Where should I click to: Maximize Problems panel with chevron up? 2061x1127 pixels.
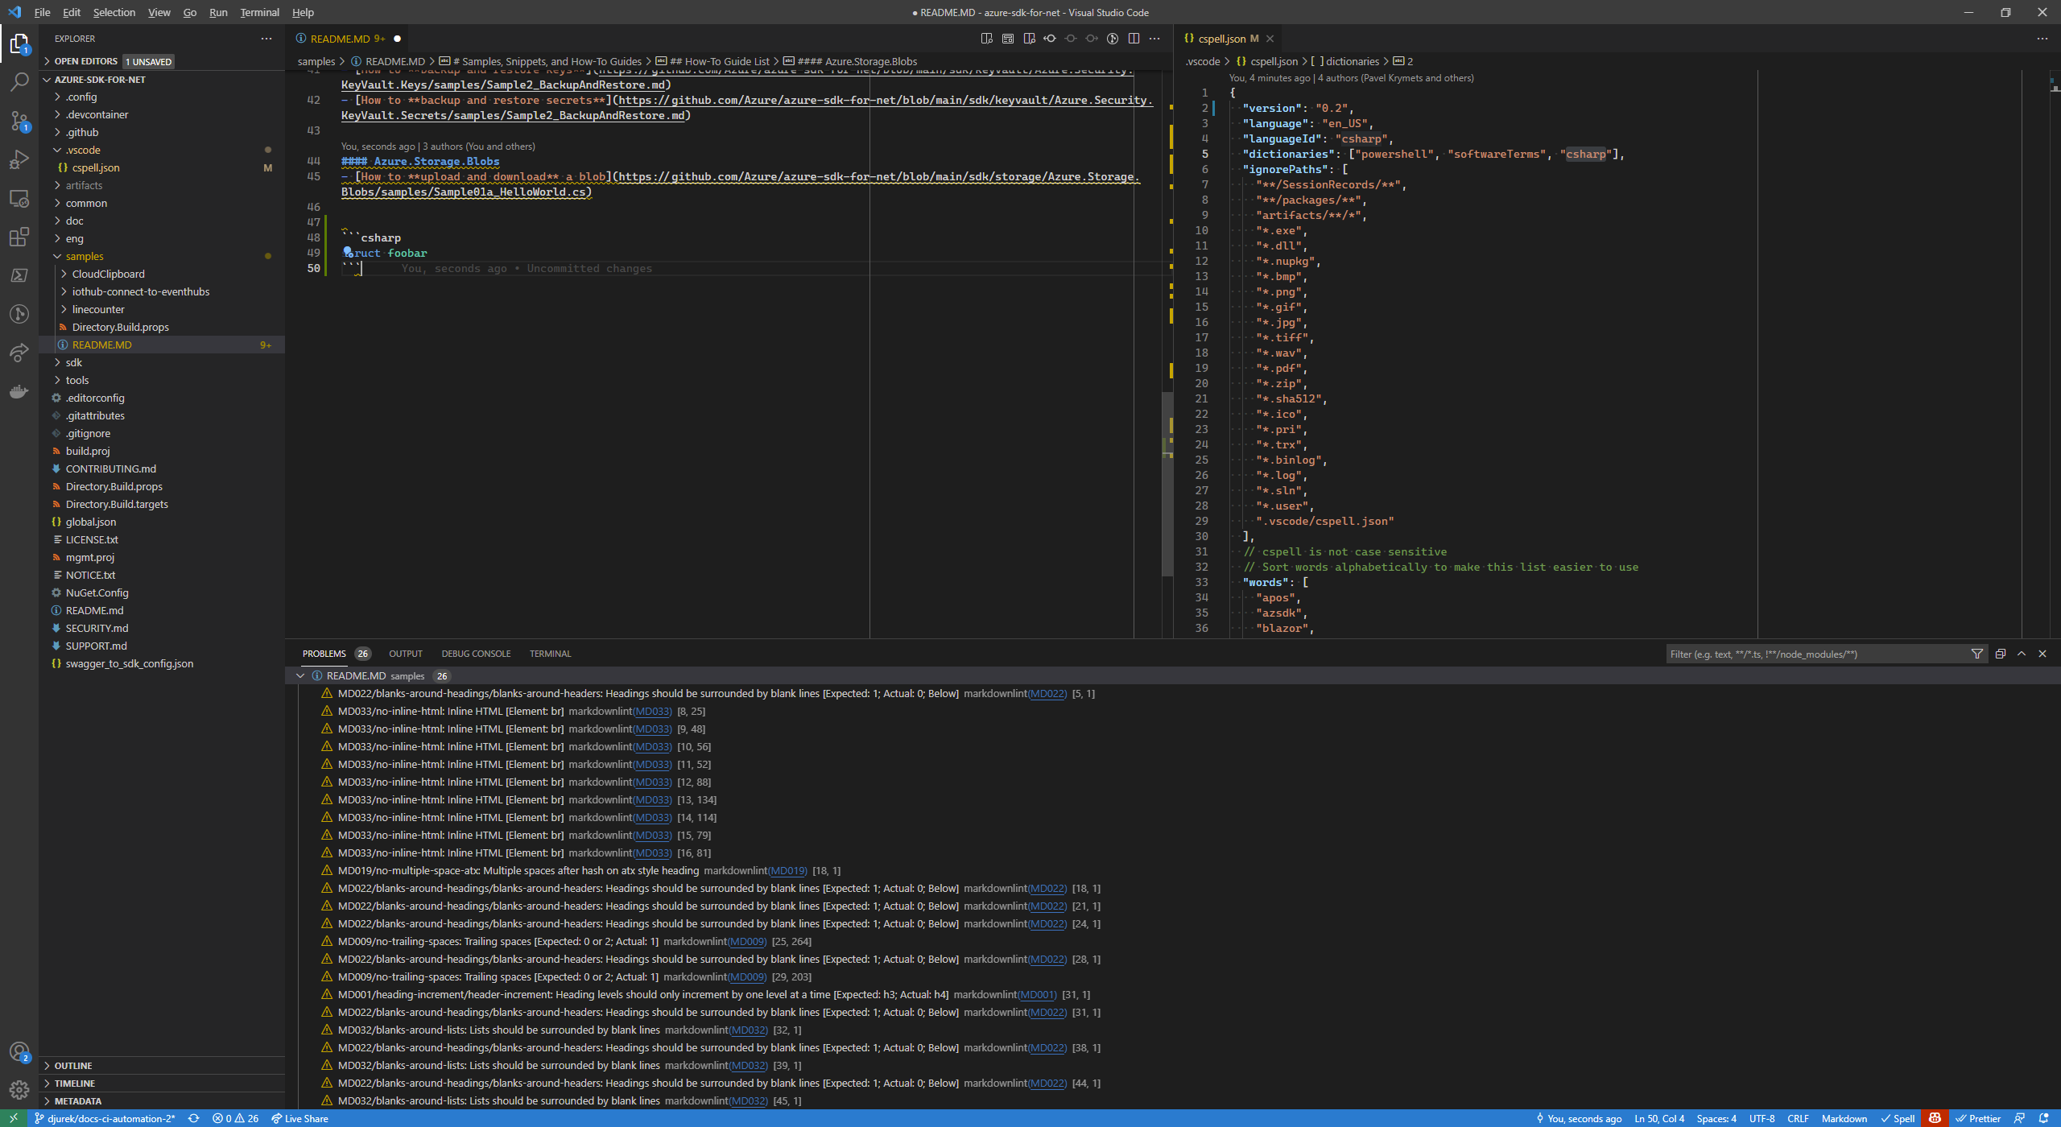pos(2022,654)
